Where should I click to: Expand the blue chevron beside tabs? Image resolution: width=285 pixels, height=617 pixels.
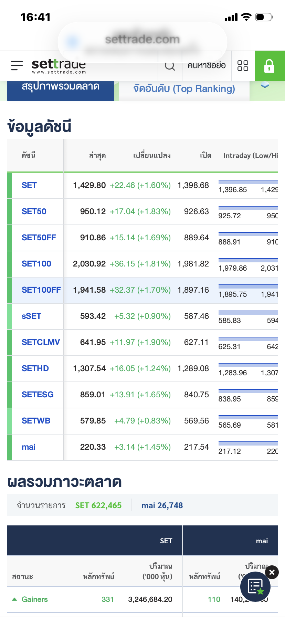(265, 85)
